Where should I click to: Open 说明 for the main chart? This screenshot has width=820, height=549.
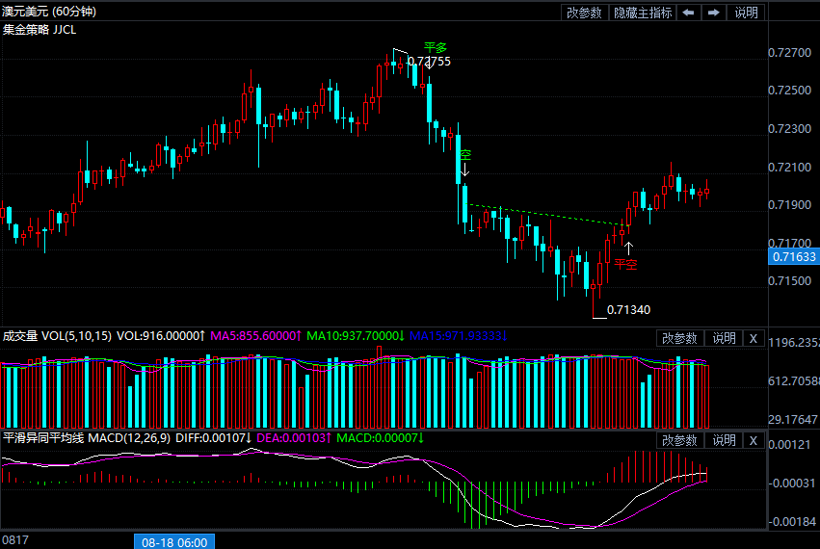click(x=747, y=13)
